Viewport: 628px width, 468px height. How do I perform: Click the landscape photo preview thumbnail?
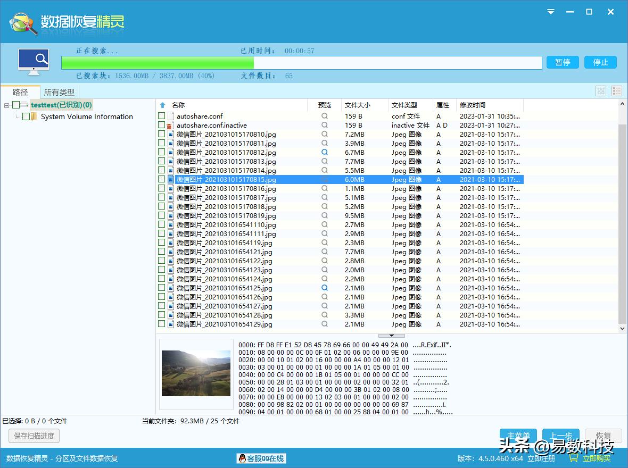(196, 372)
